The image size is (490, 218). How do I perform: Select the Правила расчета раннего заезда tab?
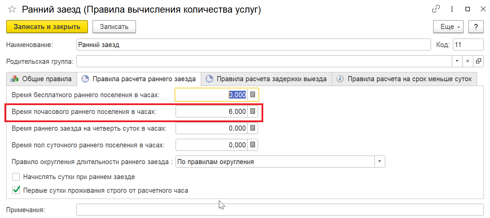click(x=139, y=79)
